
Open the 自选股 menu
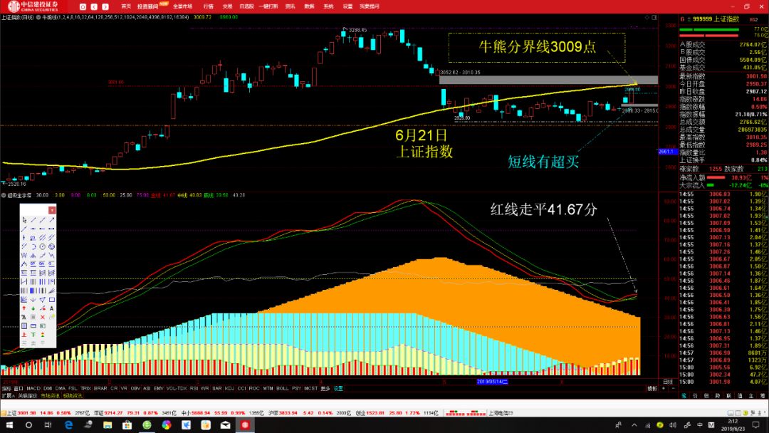[246, 6]
